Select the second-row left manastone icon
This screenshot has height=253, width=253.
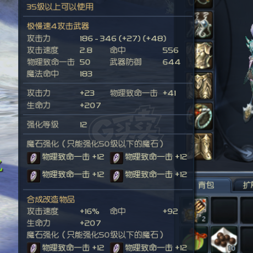34,176
